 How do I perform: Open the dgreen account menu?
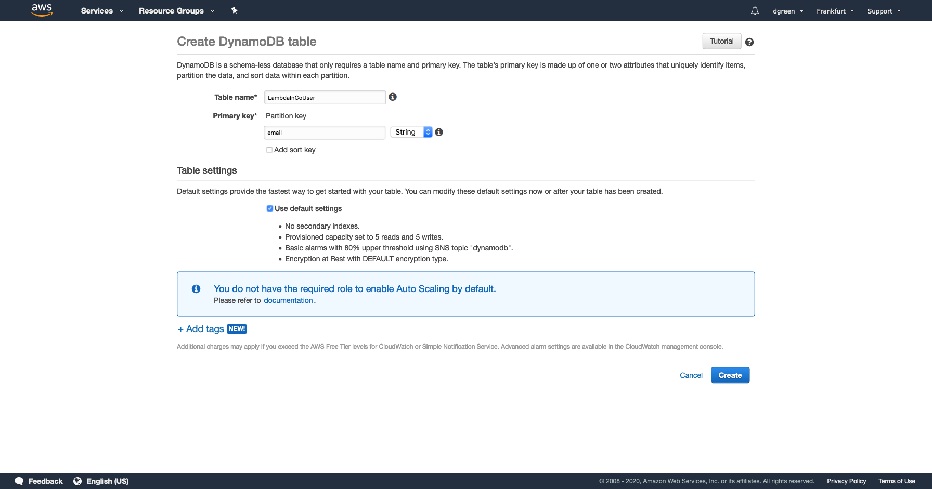point(788,11)
